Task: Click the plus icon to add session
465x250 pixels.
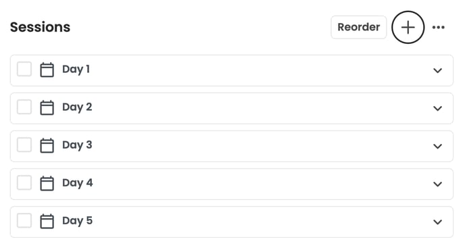Action: pos(408,27)
